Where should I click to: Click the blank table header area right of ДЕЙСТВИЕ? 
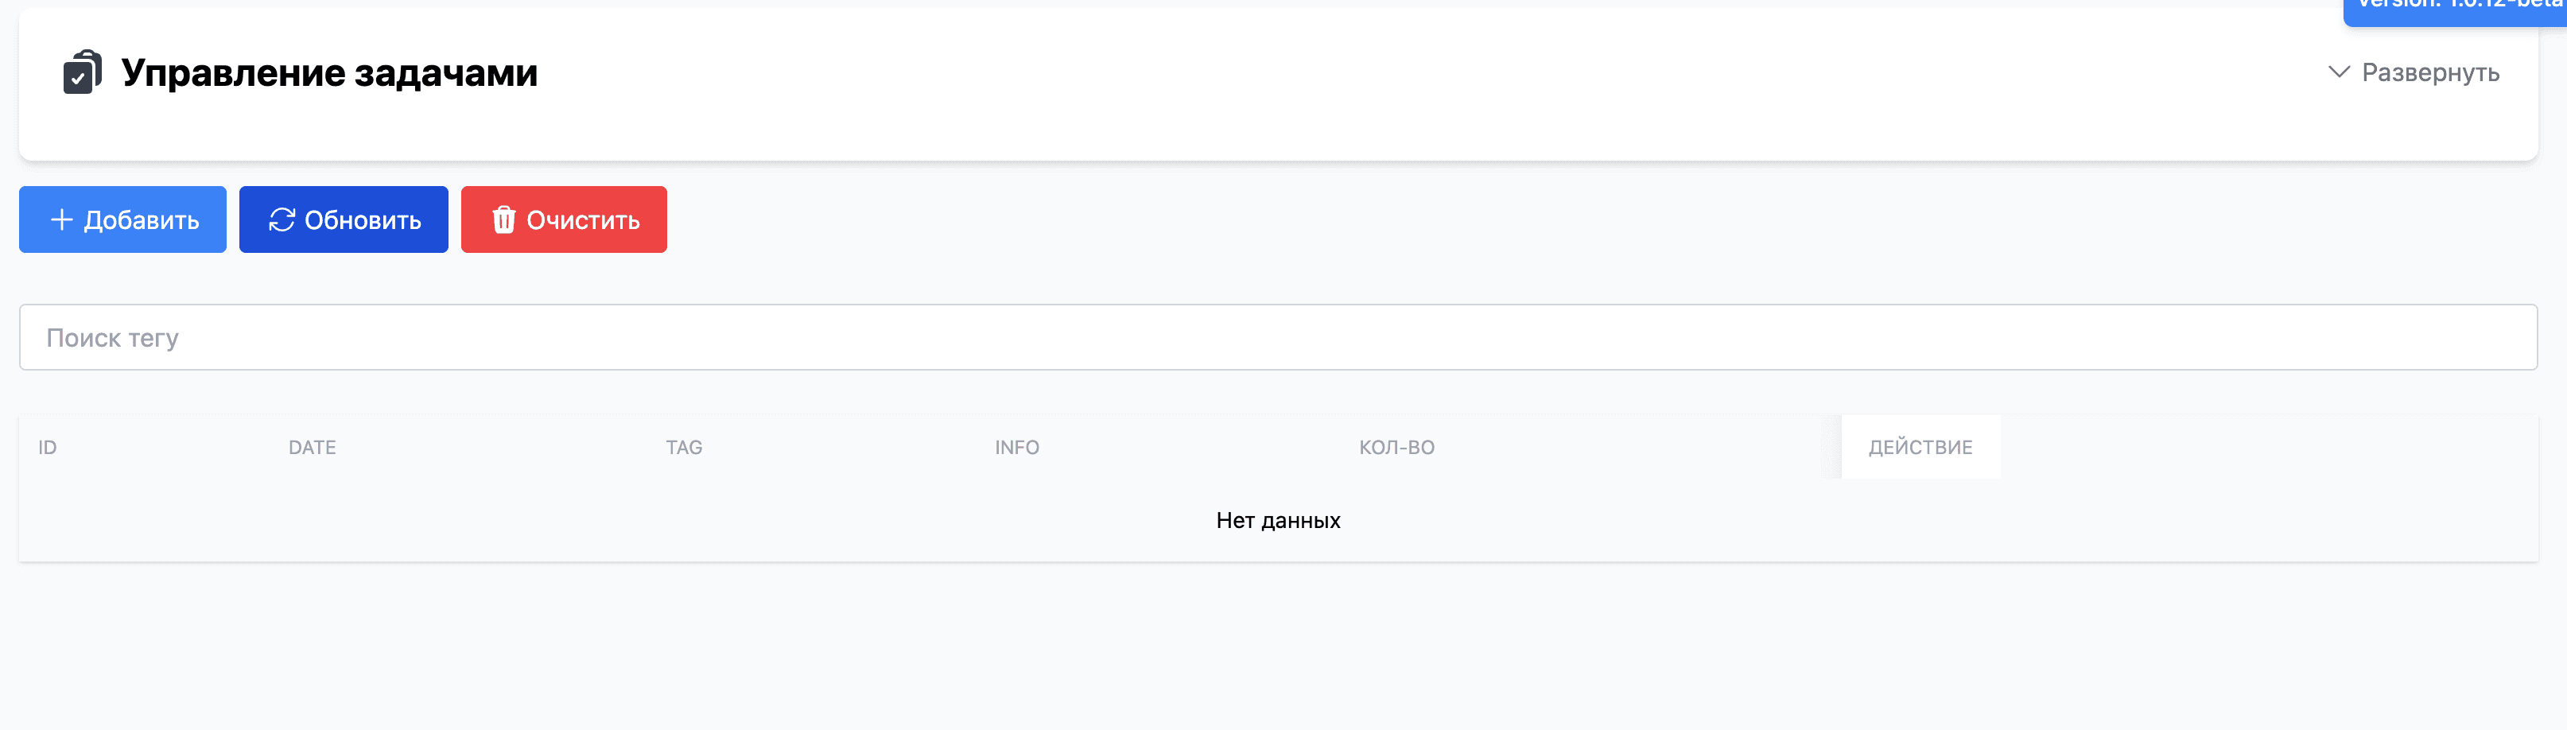2268,448
